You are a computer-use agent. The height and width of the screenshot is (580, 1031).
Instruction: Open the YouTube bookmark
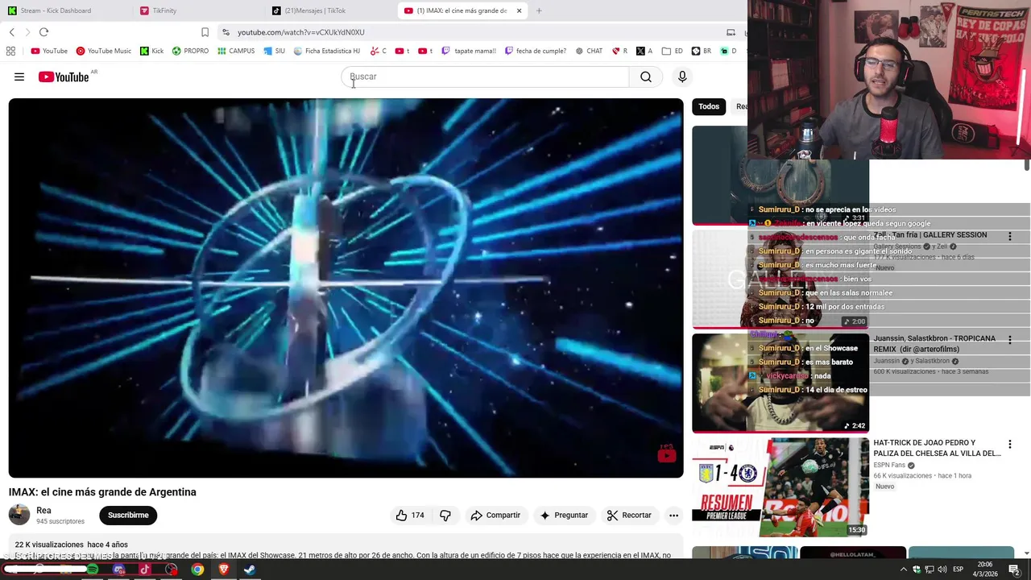pyautogui.click(x=49, y=51)
